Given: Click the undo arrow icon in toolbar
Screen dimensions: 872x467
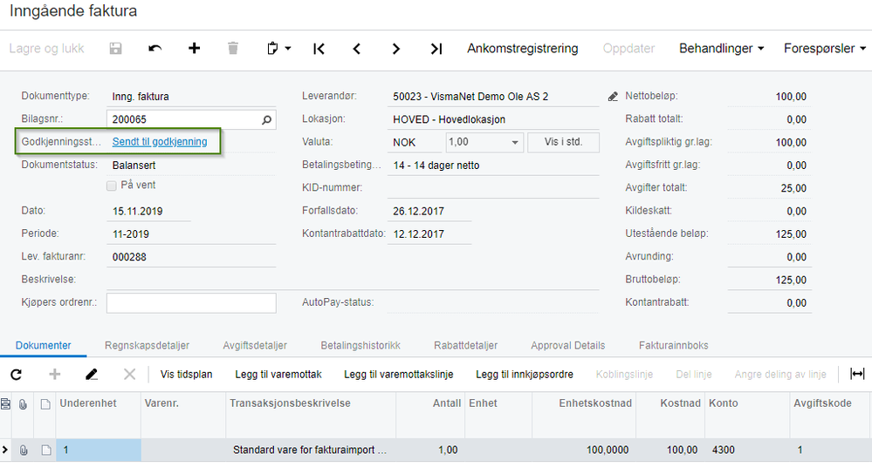Looking at the screenshot, I should click(x=155, y=49).
